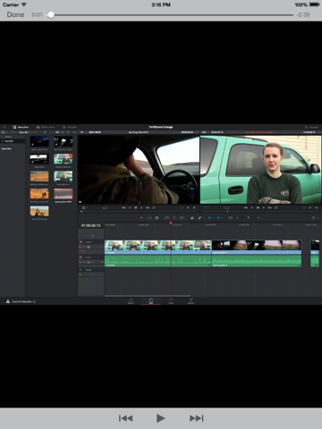Stop playback in timeline viewer

point(258,207)
